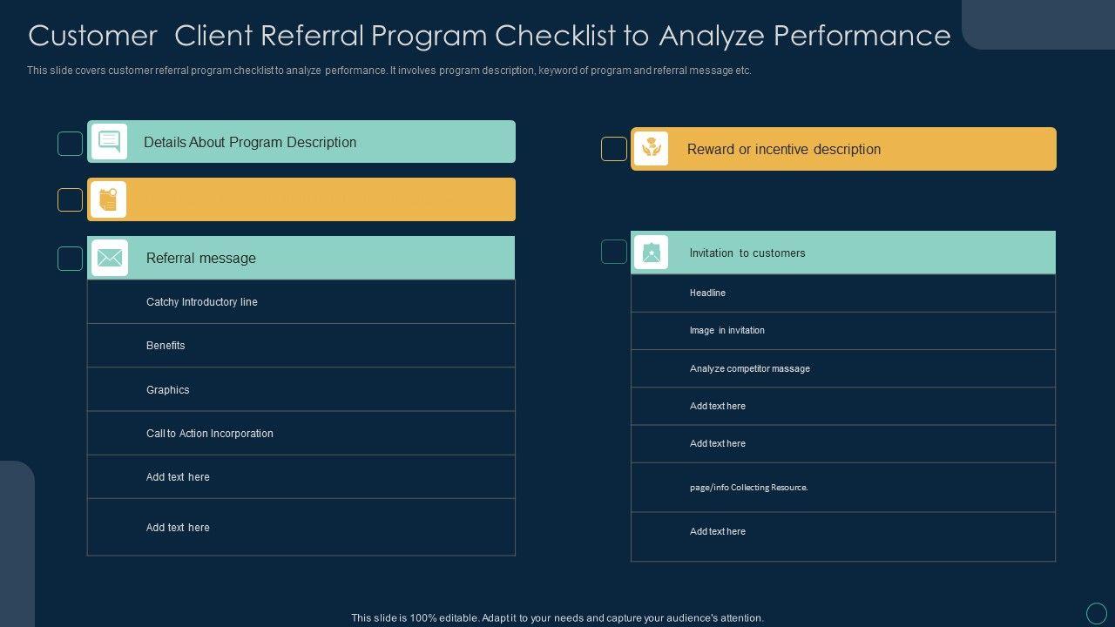
Task: Check the Reward or incentive description checkbox
Action: [614, 149]
